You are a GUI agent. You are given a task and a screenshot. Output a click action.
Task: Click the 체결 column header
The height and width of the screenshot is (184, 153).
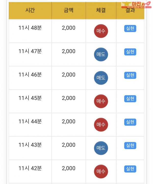pyautogui.click(x=101, y=10)
